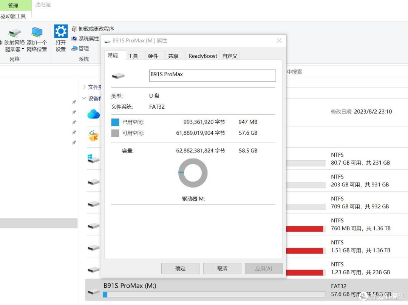
Task: Switch to the 共享 tab
Action: 173,56
